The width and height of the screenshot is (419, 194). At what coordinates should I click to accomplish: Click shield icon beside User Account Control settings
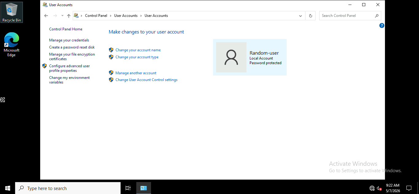click(x=111, y=80)
